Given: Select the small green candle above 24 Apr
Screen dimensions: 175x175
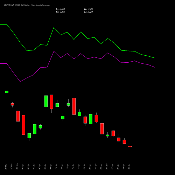Looking at the screenshot, I should coord(107,135).
